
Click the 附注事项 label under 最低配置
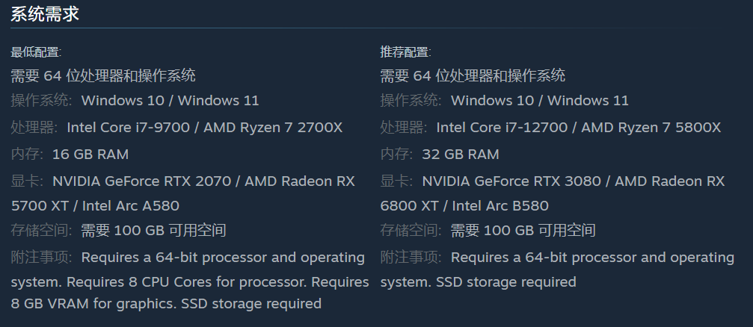point(41,258)
